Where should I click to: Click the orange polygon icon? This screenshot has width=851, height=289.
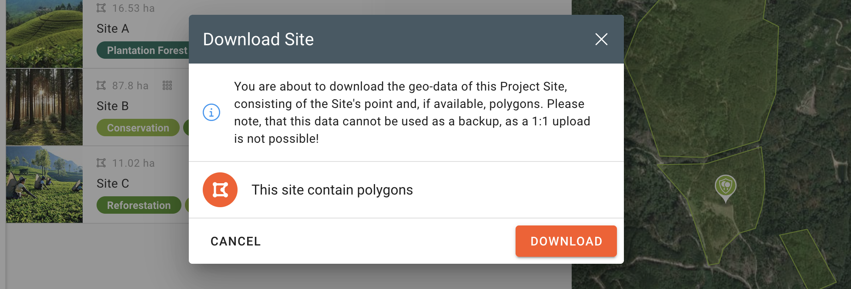[x=220, y=190]
